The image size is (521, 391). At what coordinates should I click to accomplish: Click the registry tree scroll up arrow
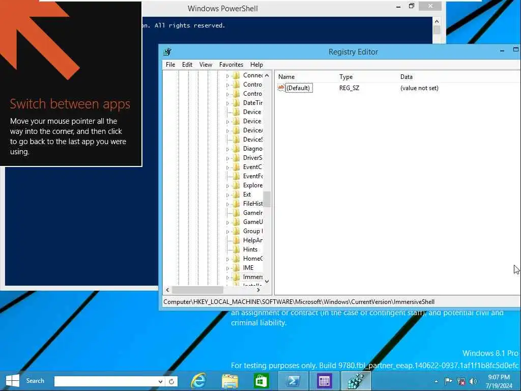click(x=267, y=75)
